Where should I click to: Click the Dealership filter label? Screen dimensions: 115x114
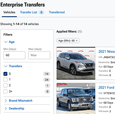coord(17,108)
